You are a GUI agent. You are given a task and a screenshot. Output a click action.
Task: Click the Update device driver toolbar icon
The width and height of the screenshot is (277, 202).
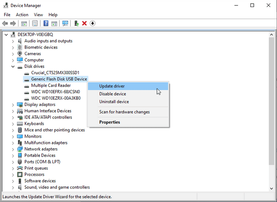pos(76,23)
